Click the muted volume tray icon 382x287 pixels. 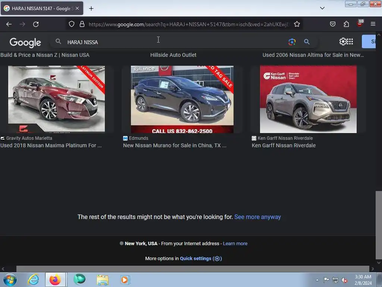tap(344, 280)
